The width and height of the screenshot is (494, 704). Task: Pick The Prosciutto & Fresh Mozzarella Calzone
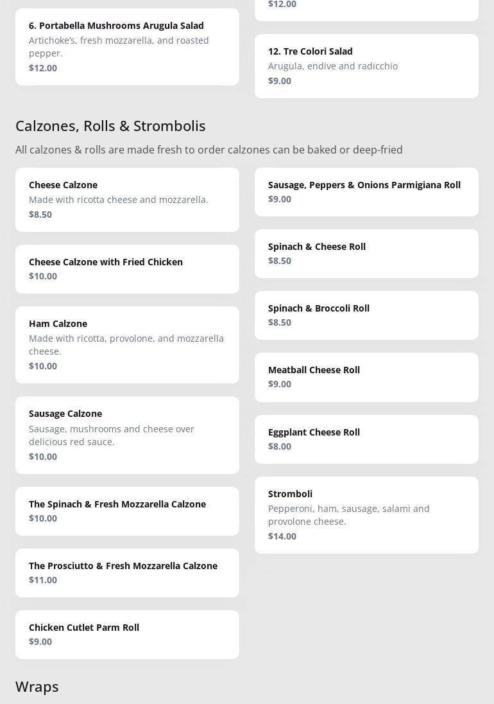tap(127, 572)
